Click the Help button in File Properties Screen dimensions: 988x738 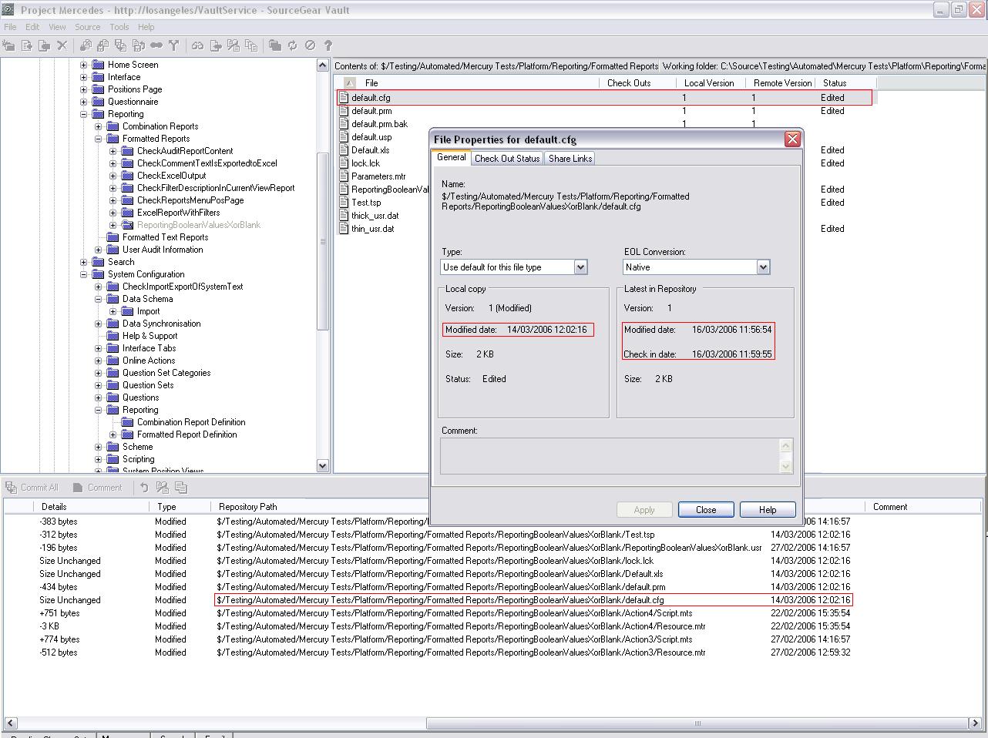tap(768, 510)
